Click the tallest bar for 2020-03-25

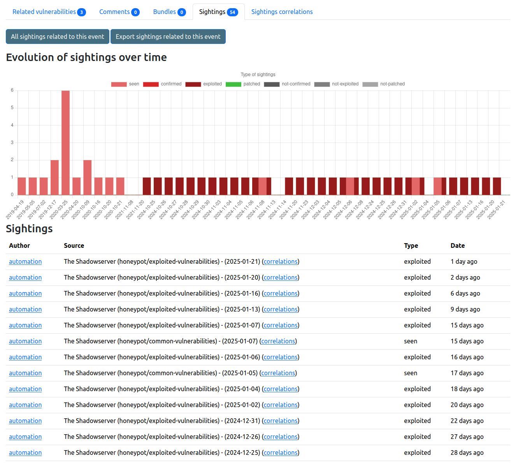tap(65, 143)
